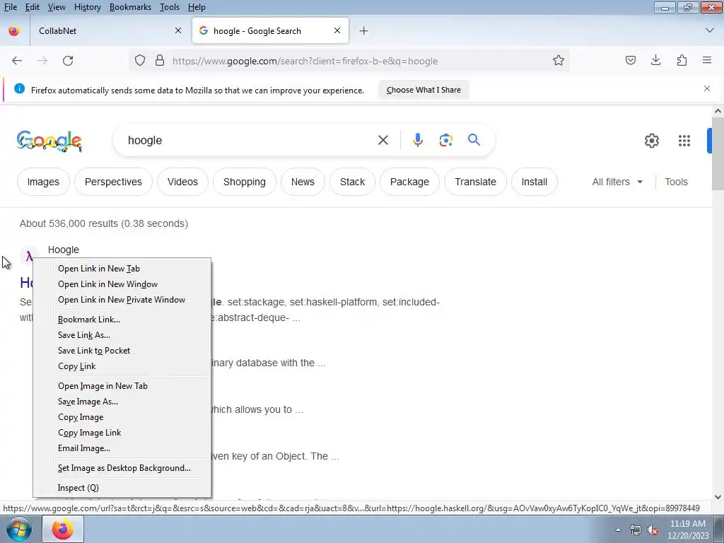Viewport: 724px width, 543px height.
Task: Filter results by Images
Action: click(x=43, y=182)
